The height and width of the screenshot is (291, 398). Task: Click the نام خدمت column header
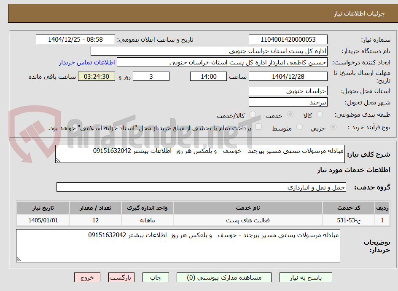click(248, 208)
